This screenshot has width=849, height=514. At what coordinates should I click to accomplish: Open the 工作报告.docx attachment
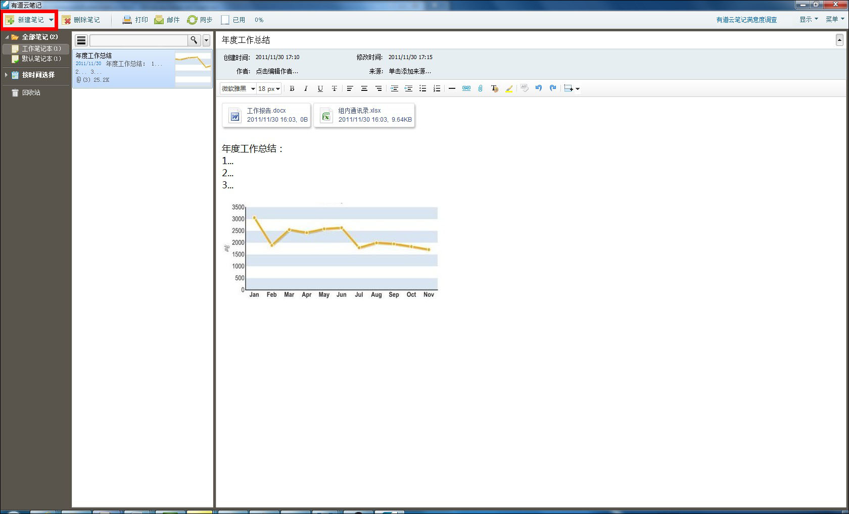point(266,115)
